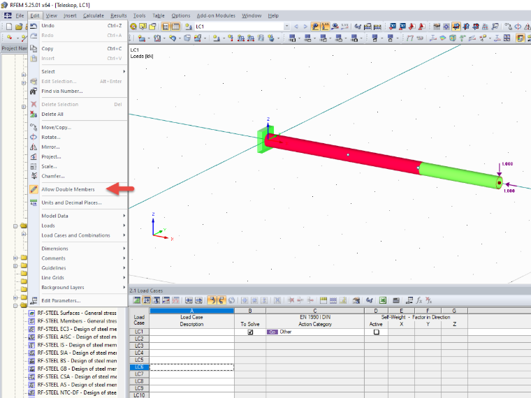Toggle Allow Double Members option
This screenshot has width=531, height=398.
pos(68,189)
